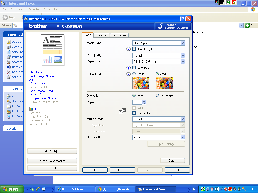This screenshot has width=258, height=193.
Task: Click the page layout preview image
Action: point(52,50)
